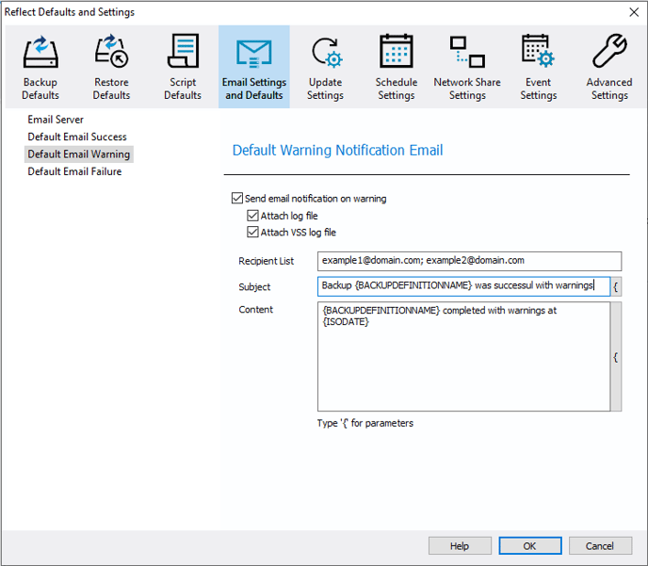This screenshot has width=648, height=566.
Task: Click the 'Recipient List' label
Action: point(266,261)
